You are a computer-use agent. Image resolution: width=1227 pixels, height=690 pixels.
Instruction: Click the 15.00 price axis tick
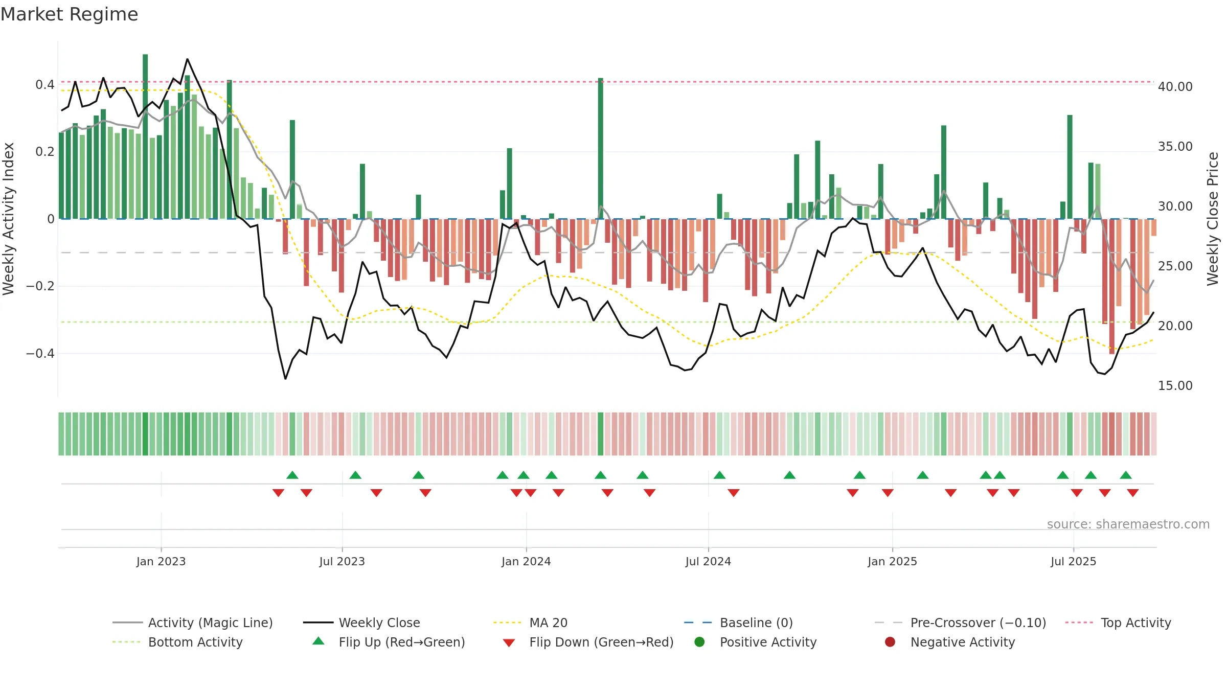[1175, 385]
